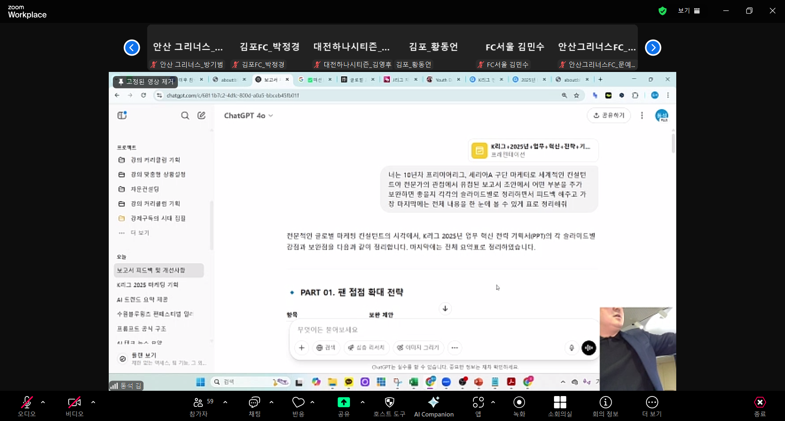Image resolution: width=785 pixels, height=421 pixels.
Task: Click the green encryption shield icon
Action: tap(663, 11)
